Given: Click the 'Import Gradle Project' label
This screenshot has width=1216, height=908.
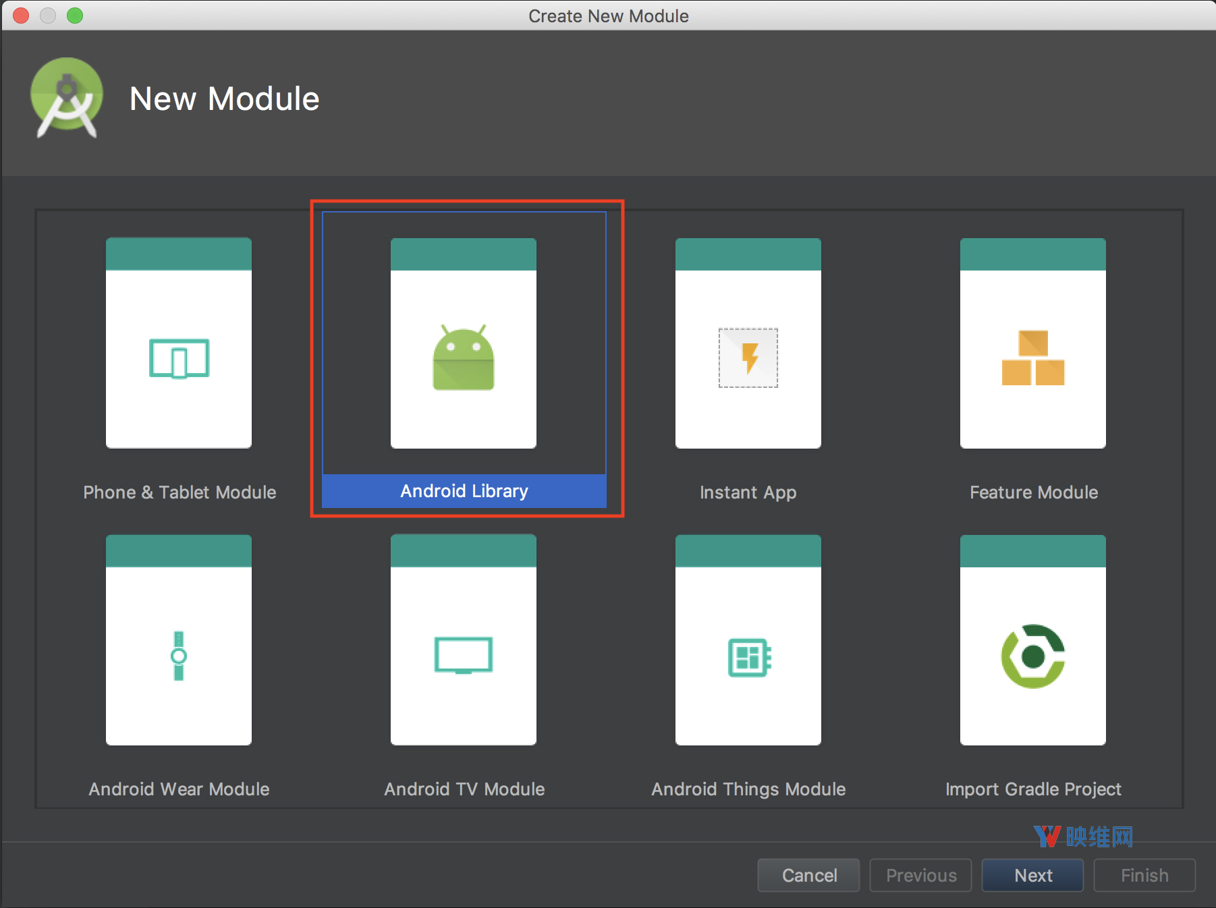Looking at the screenshot, I should coord(1033,789).
